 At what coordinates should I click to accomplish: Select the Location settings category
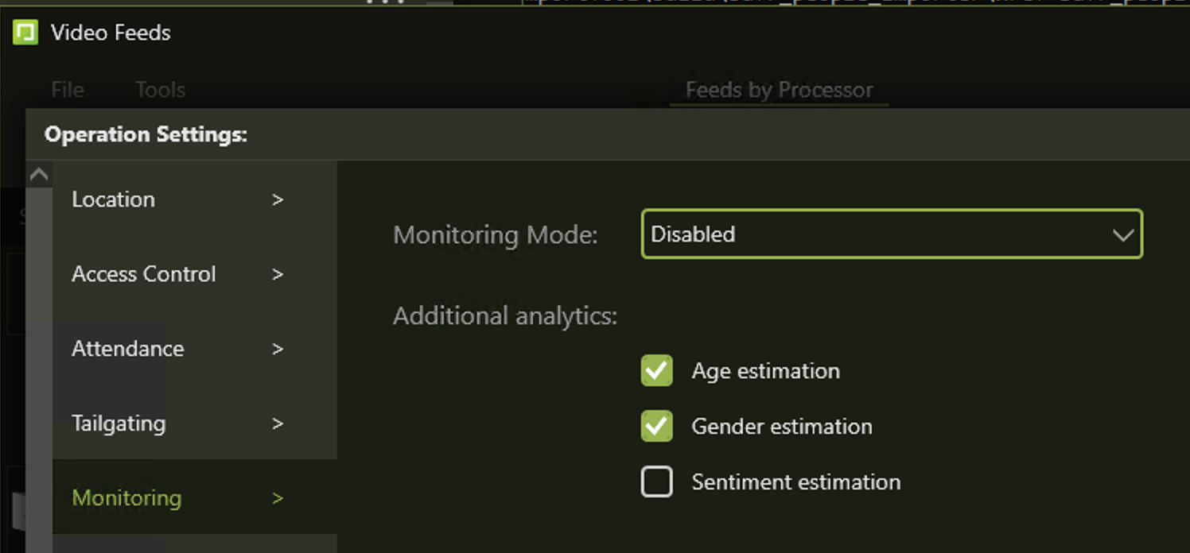pyautogui.click(x=114, y=199)
